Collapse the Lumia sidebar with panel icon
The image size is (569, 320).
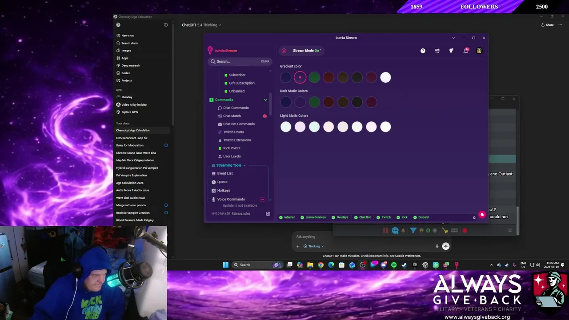(x=268, y=214)
